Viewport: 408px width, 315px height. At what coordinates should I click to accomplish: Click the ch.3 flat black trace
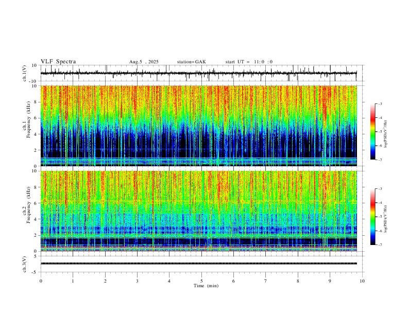pyautogui.click(x=198, y=264)
